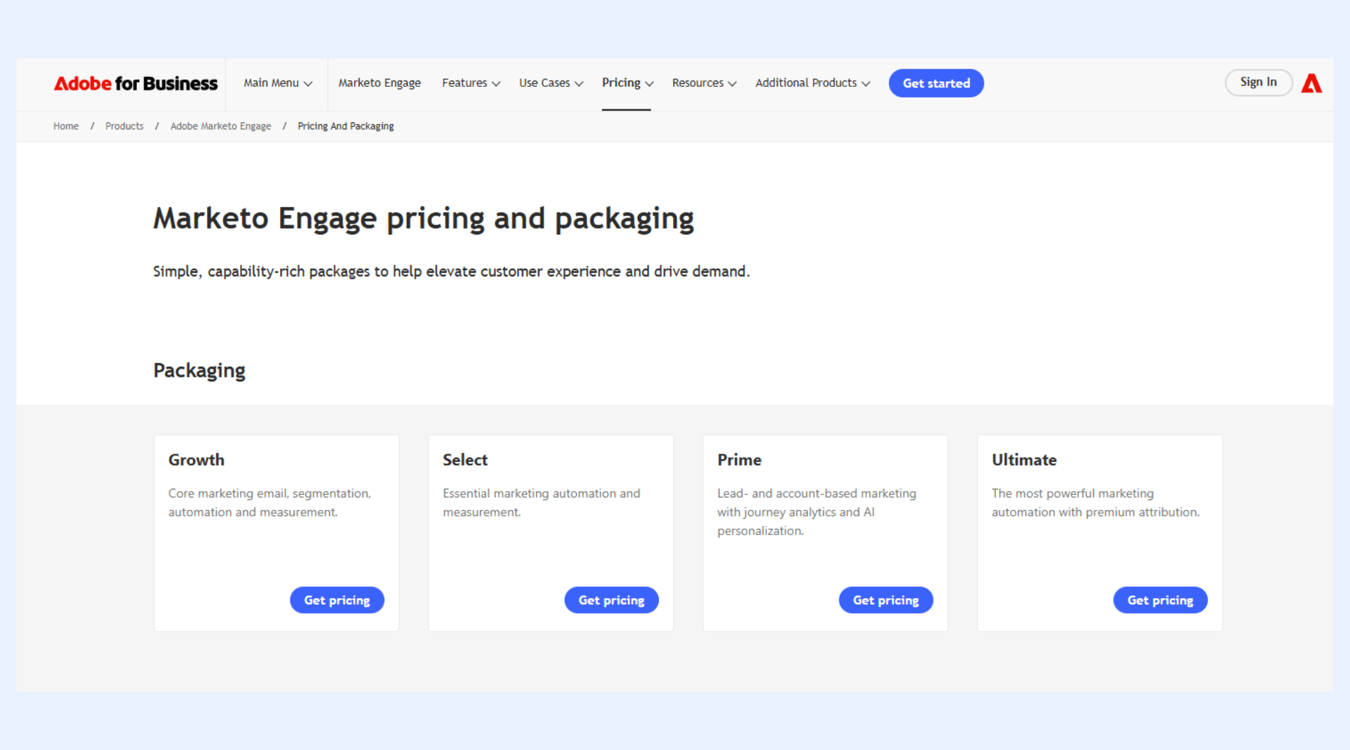Screen dimensions: 1350x750
Task: Open the Additional Products dropdown
Action: coord(812,83)
